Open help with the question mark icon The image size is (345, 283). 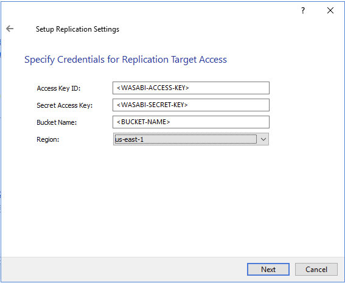[x=303, y=10]
